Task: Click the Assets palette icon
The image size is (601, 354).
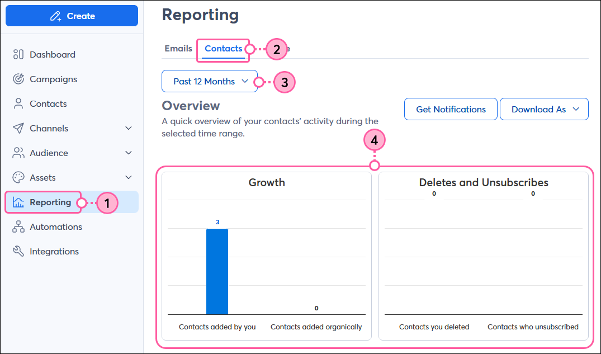Action: pos(17,177)
